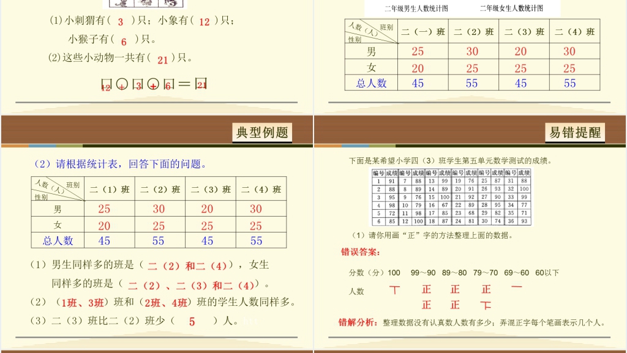Click the equals sign in the equation

click(x=185, y=84)
